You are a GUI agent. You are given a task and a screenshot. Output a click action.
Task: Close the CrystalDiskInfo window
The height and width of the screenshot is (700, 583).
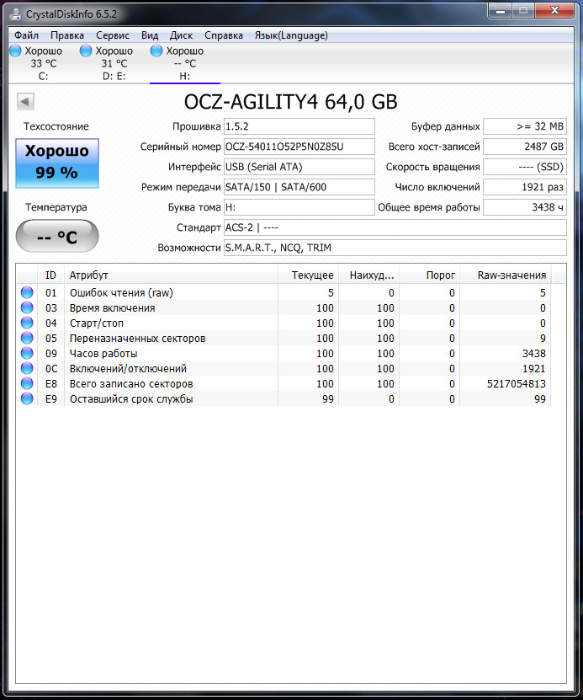pyautogui.click(x=554, y=11)
